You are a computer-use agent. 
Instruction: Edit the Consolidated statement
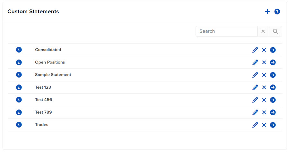click(255, 50)
